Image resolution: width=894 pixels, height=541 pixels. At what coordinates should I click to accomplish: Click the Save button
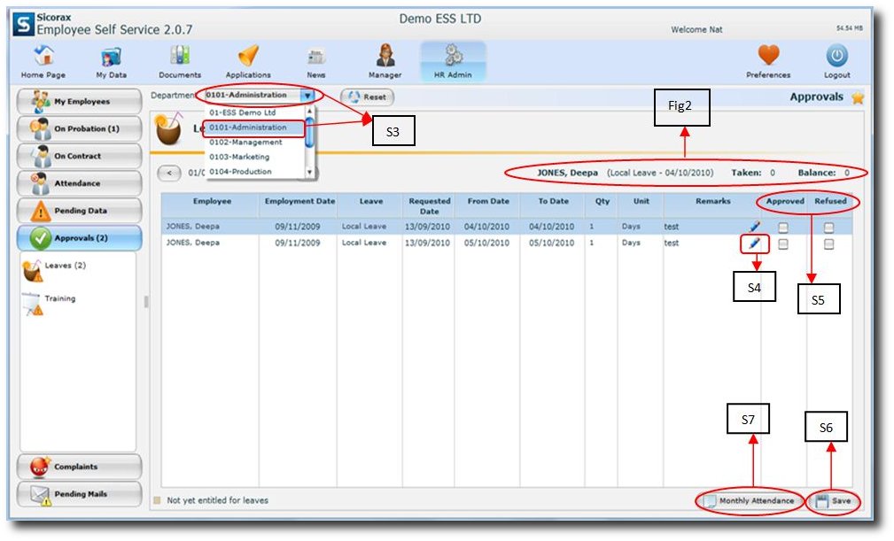point(833,501)
